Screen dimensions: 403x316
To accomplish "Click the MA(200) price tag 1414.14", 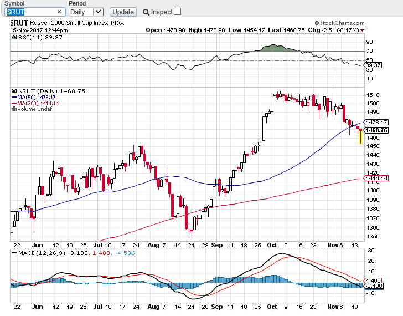I will click(376, 179).
